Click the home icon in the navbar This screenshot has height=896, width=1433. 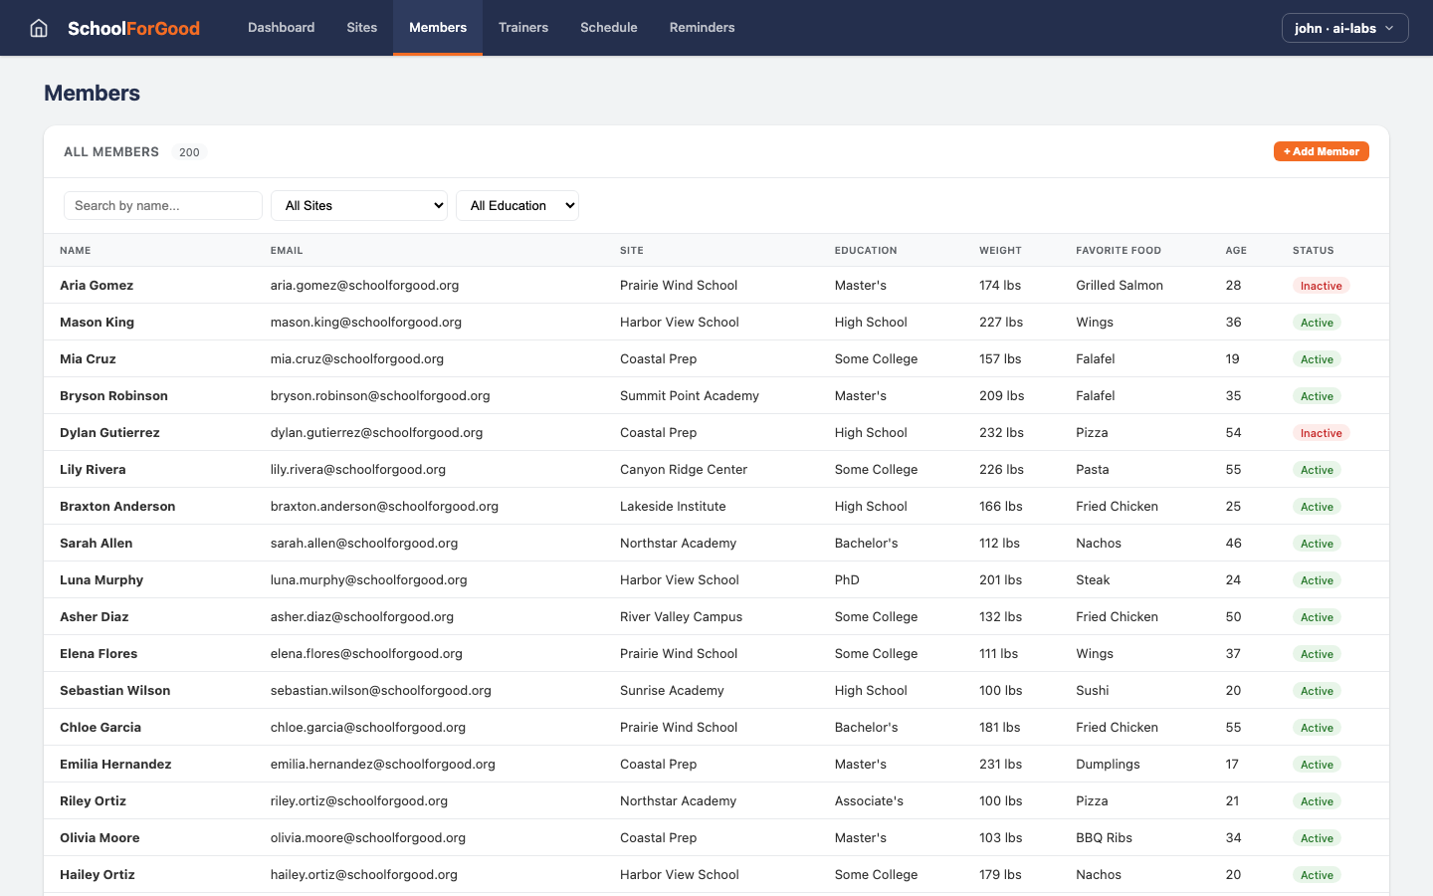tap(38, 28)
